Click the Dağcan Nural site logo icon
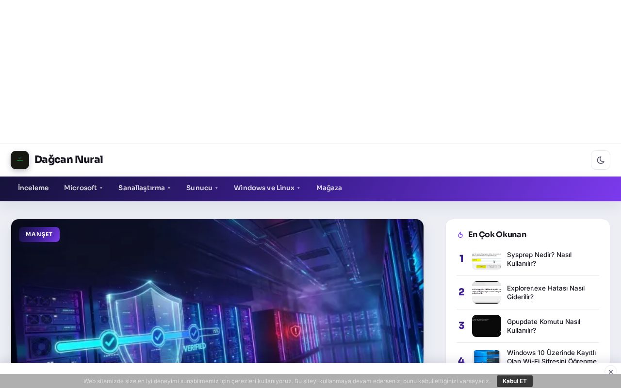Screen dimensions: 621x388 20,160
